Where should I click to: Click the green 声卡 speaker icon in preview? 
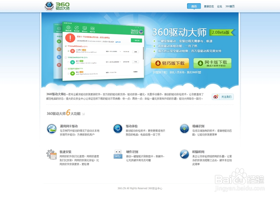pos(73,73)
